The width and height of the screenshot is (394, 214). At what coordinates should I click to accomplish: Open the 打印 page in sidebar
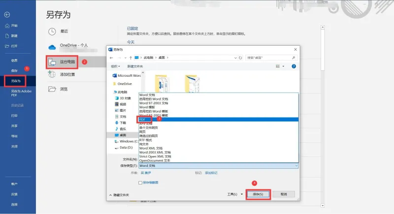click(14, 116)
